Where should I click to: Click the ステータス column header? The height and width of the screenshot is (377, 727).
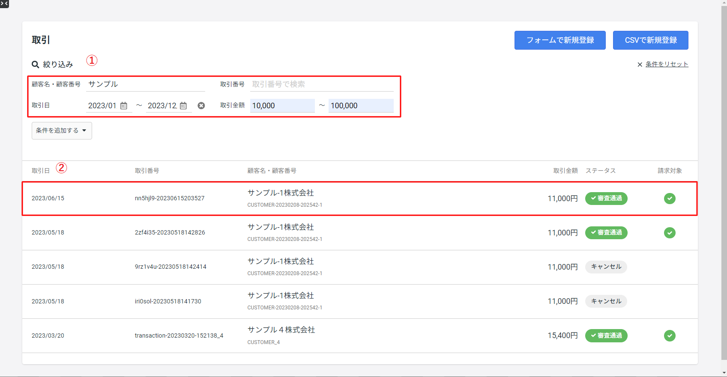[x=601, y=171]
